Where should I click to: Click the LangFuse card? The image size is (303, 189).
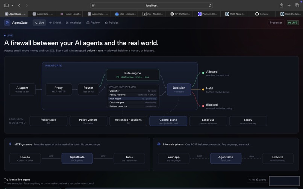[208, 121]
